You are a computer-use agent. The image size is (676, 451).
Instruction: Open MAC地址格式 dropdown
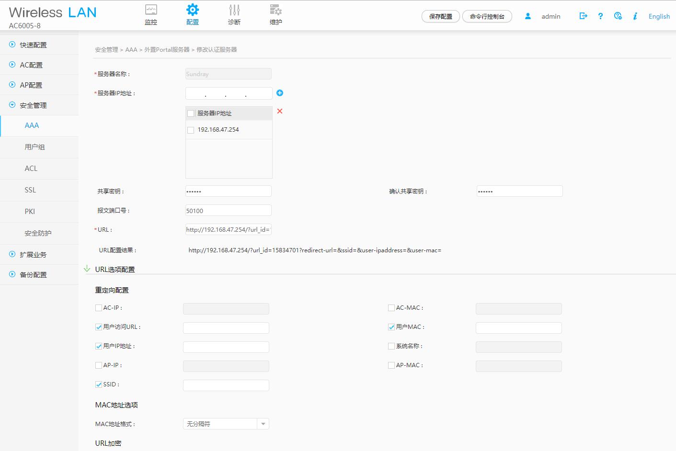pyautogui.click(x=226, y=424)
